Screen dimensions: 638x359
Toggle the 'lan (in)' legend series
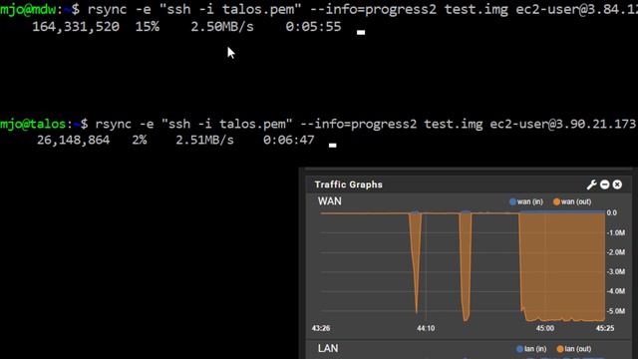point(531,349)
